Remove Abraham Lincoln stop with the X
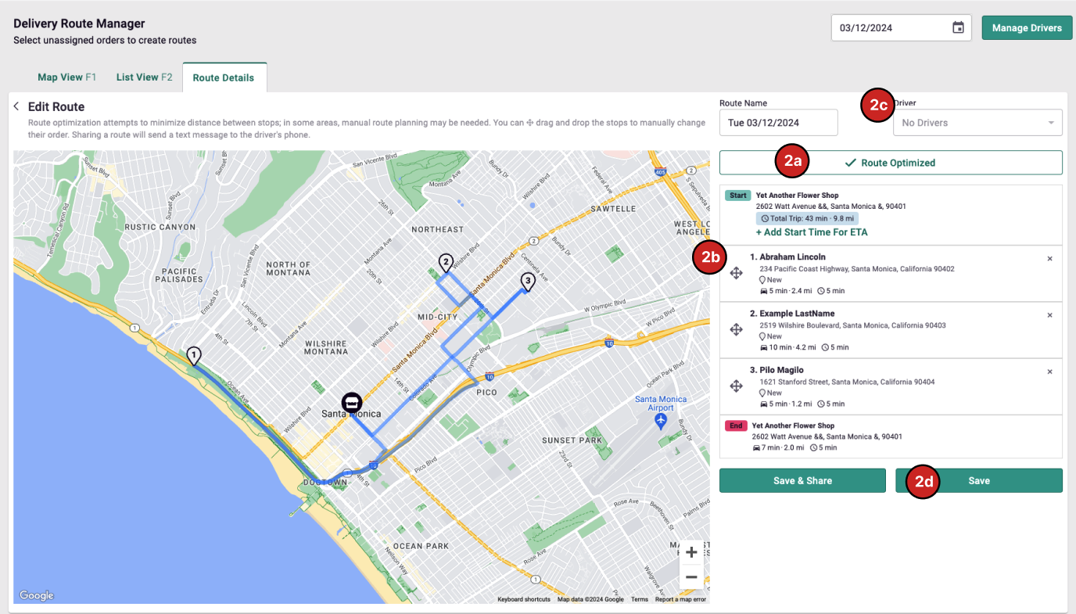1076x614 pixels. pyautogui.click(x=1049, y=258)
